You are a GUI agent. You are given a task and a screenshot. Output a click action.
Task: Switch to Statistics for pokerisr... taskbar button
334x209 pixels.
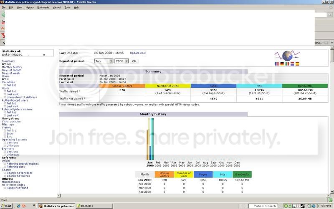tap(57, 206)
